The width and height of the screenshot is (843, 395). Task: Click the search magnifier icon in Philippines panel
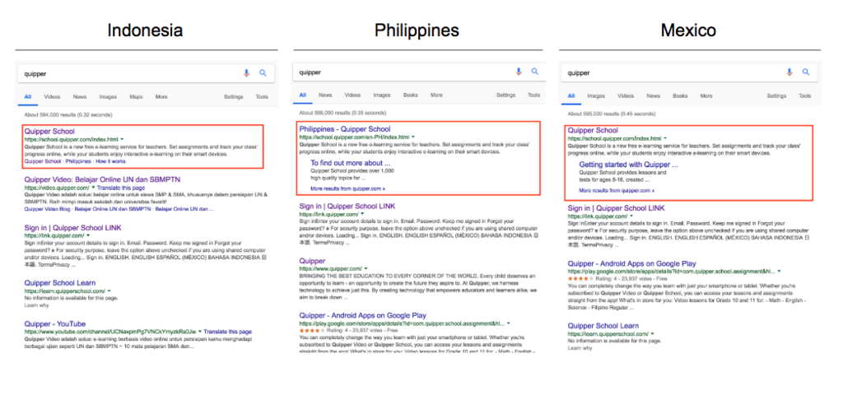535,72
